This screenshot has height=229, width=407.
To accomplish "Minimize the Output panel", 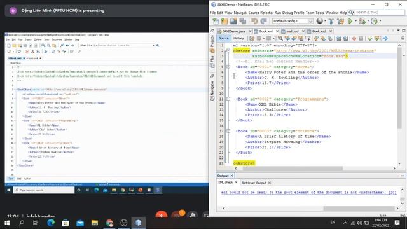I will coord(402,176).
